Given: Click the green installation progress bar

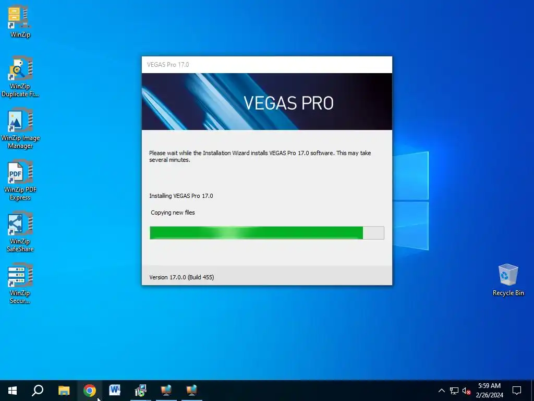Looking at the screenshot, I should [x=267, y=233].
